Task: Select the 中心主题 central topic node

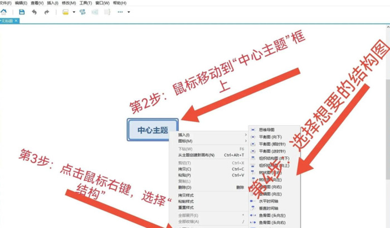Action: (x=153, y=130)
